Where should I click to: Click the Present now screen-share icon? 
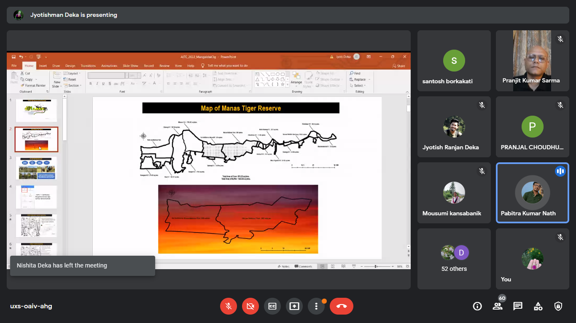tap(294, 306)
